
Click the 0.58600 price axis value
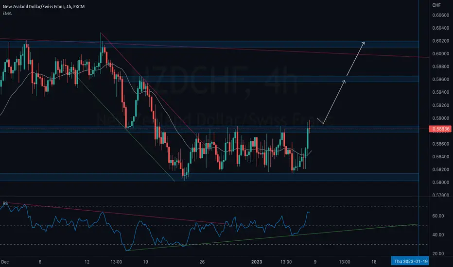coord(440,144)
